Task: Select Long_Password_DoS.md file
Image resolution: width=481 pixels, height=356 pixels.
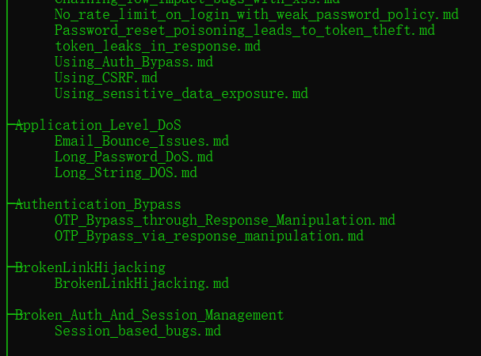Action: pyautogui.click(x=134, y=157)
